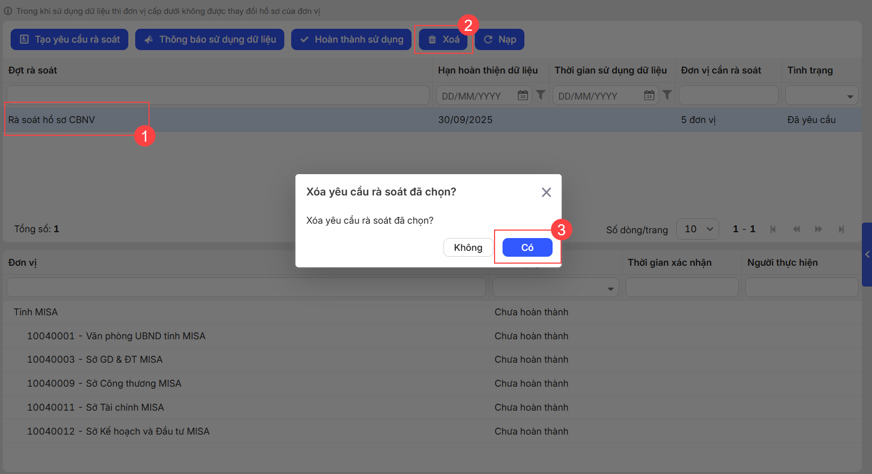Image resolution: width=872 pixels, height=474 pixels.
Task: Go to first page icon
Action: pos(773,229)
